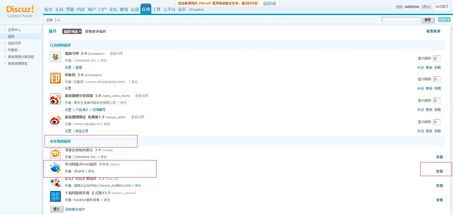Click the 论坛广告位扩展插件 icon
The width and height of the screenshot is (453, 215).
[55, 182]
